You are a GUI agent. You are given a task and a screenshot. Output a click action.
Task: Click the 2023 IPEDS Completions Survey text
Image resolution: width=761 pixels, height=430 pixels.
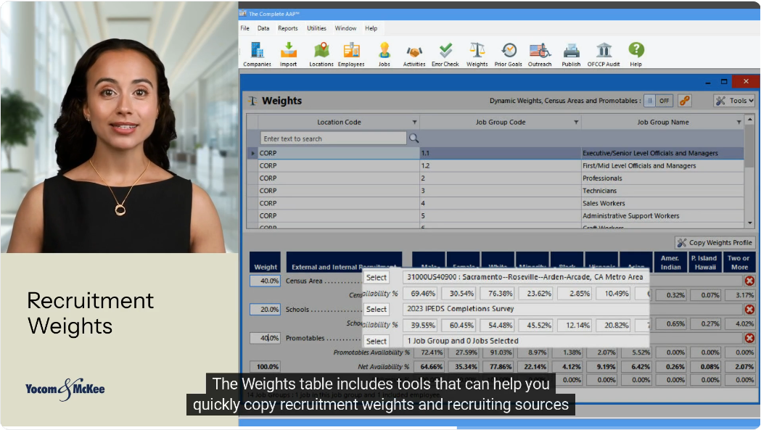[460, 309]
